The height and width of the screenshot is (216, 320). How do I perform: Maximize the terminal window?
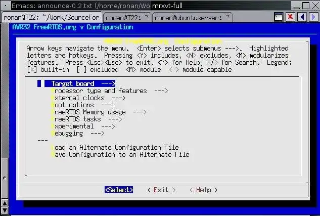click(306, 6)
